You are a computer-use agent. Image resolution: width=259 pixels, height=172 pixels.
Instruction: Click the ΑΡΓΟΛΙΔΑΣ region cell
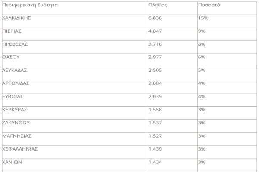click(x=16, y=83)
